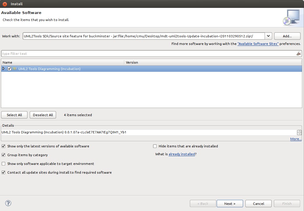This screenshot has width=304, height=211.
Task: Uncheck the UML2 Tools Diagramming checkbox
Action: (10, 69)
